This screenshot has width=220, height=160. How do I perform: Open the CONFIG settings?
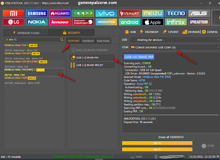[x=210, y=32]
